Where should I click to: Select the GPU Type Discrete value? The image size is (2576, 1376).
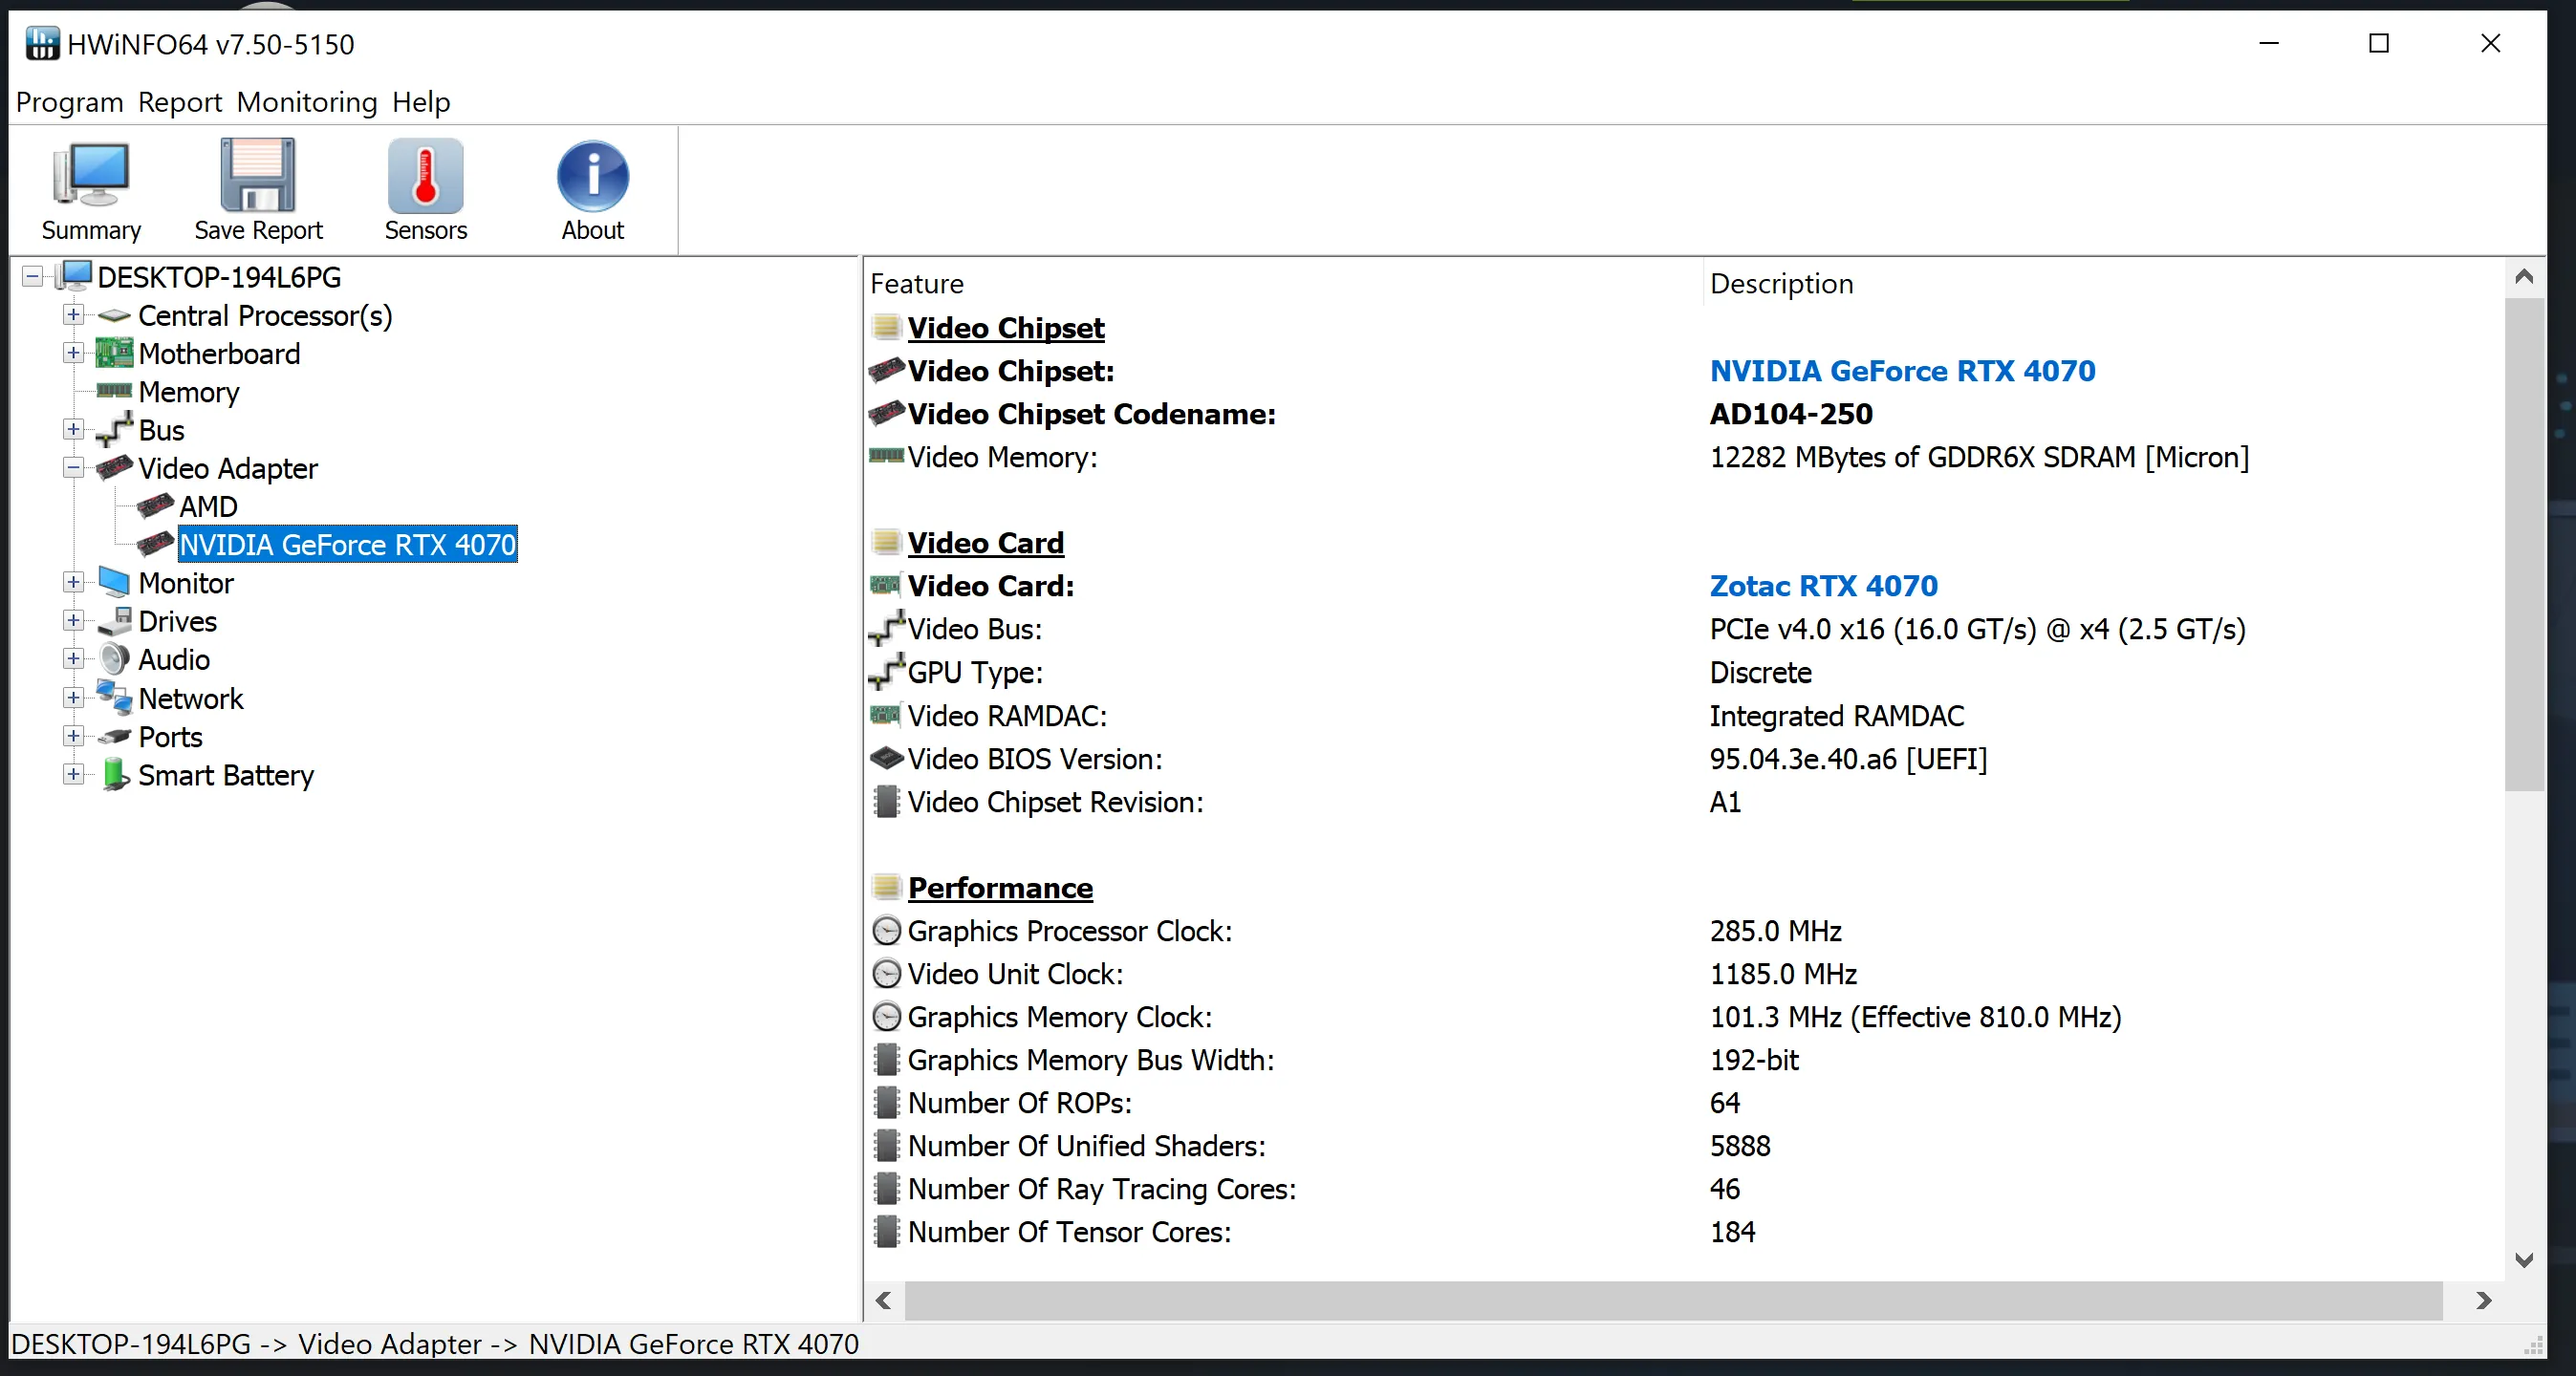click(1760, 673)
